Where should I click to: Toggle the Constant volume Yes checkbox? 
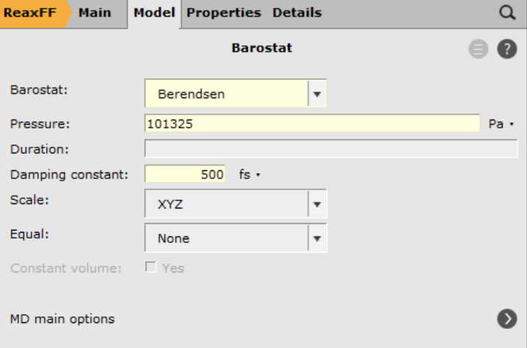[x=151, y=268]
